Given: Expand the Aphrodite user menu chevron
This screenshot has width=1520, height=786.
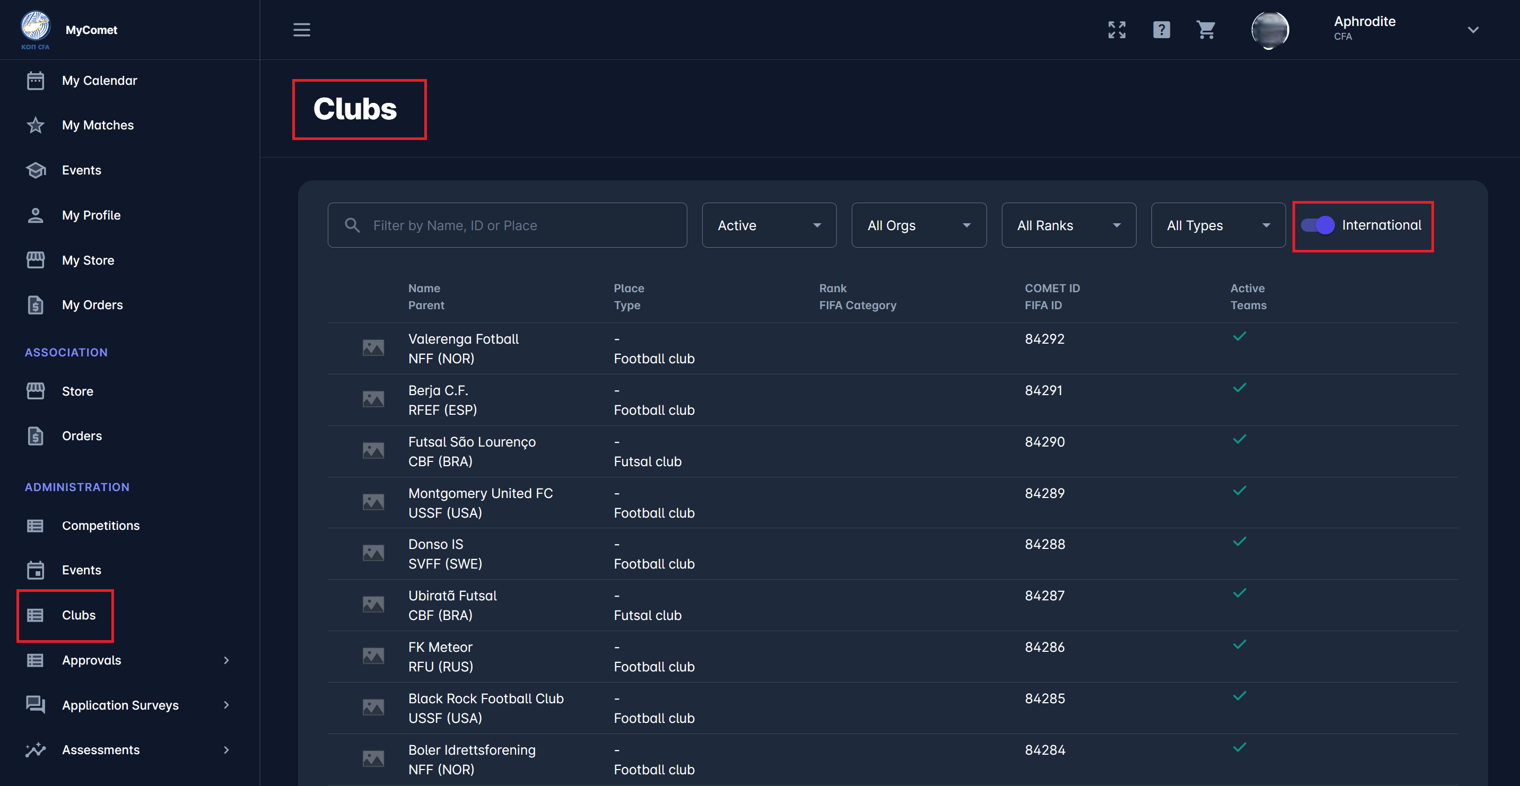Looking at the screenshot, I should point(1472,30).
